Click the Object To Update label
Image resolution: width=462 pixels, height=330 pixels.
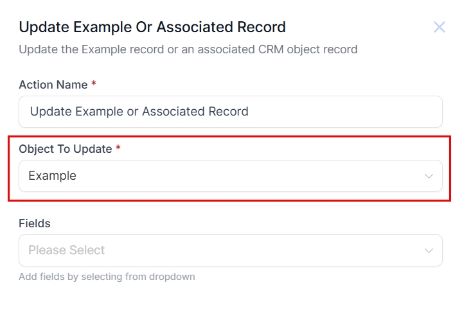pyautogui.click(x=65, y=149)
